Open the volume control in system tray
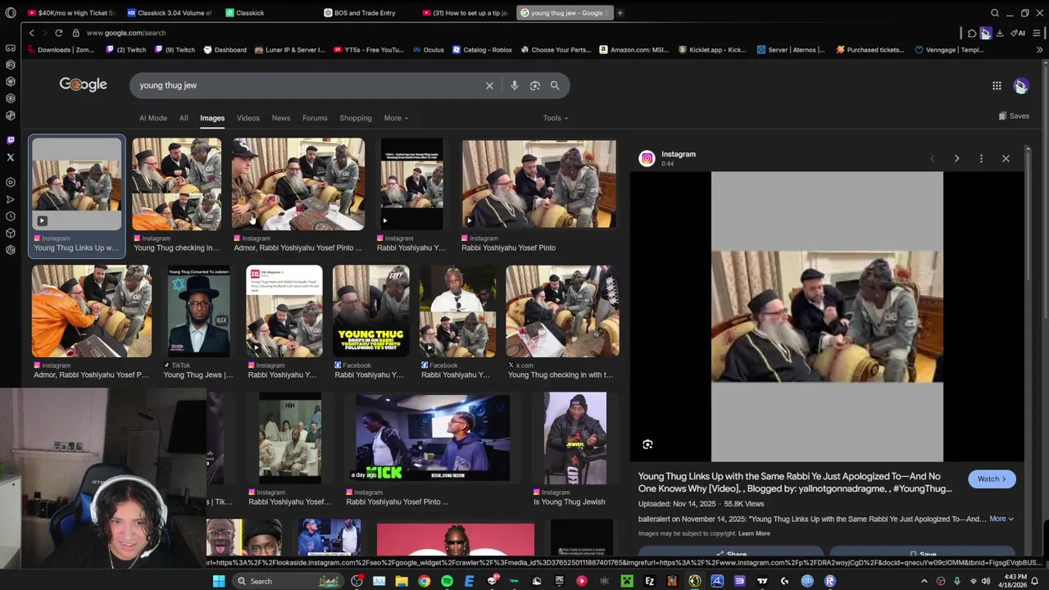The image size is (1049, 590). pyautogui.click(x=987, y=581)
